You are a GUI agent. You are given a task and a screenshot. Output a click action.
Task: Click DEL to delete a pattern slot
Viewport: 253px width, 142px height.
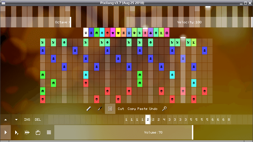tap(38, 120)
